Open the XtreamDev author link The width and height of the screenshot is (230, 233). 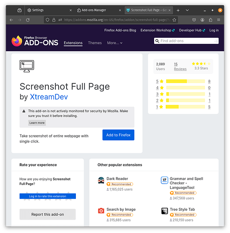(x=49, y=97)
